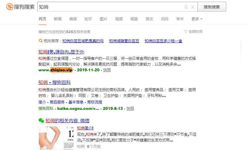Open the 明医 tab
249x151 pixels.
[134, 19]
